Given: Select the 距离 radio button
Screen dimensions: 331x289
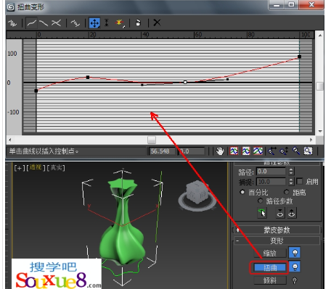Looking at the screenshot, I should point(287,192).
